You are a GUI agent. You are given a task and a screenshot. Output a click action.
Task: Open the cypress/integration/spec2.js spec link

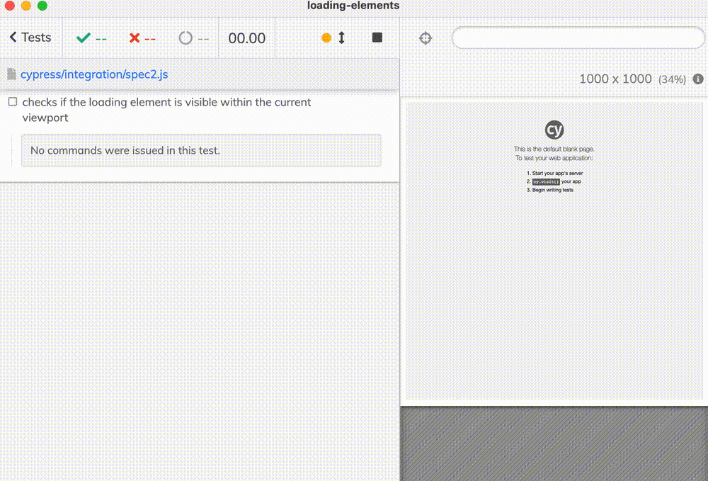coord(94,74)
